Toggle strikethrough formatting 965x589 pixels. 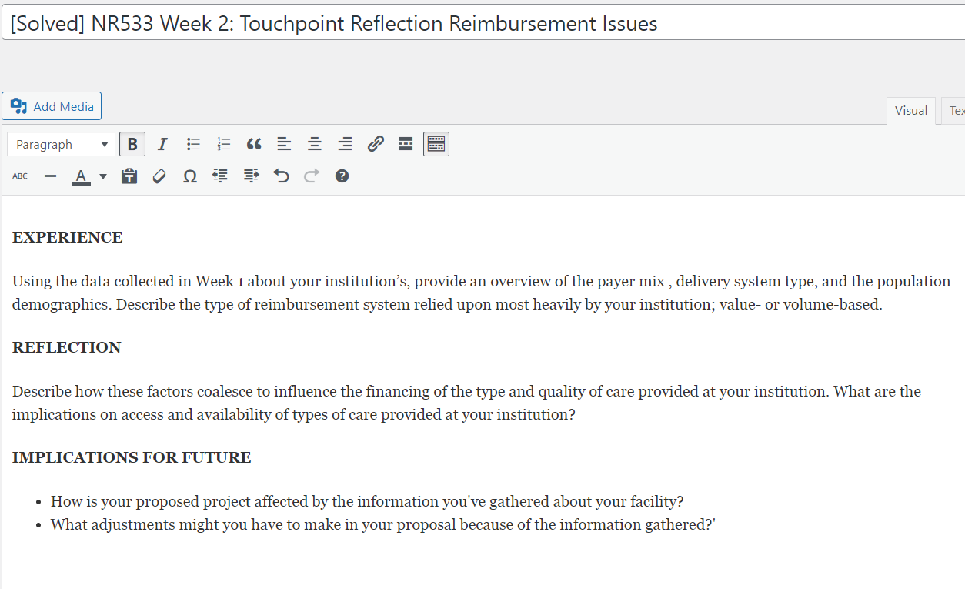click(x=20, y=176)
